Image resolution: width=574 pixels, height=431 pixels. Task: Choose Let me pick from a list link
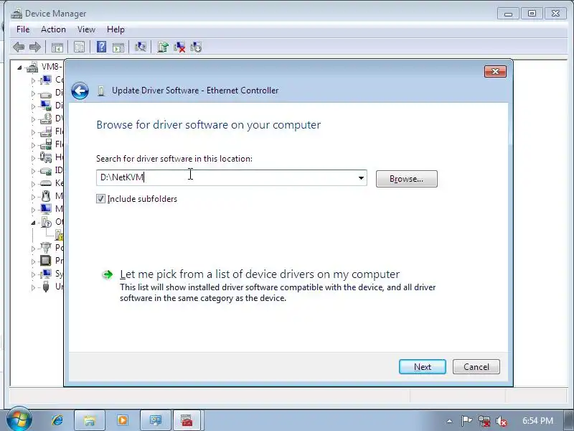pyautogui.click(x=260, y=274)
